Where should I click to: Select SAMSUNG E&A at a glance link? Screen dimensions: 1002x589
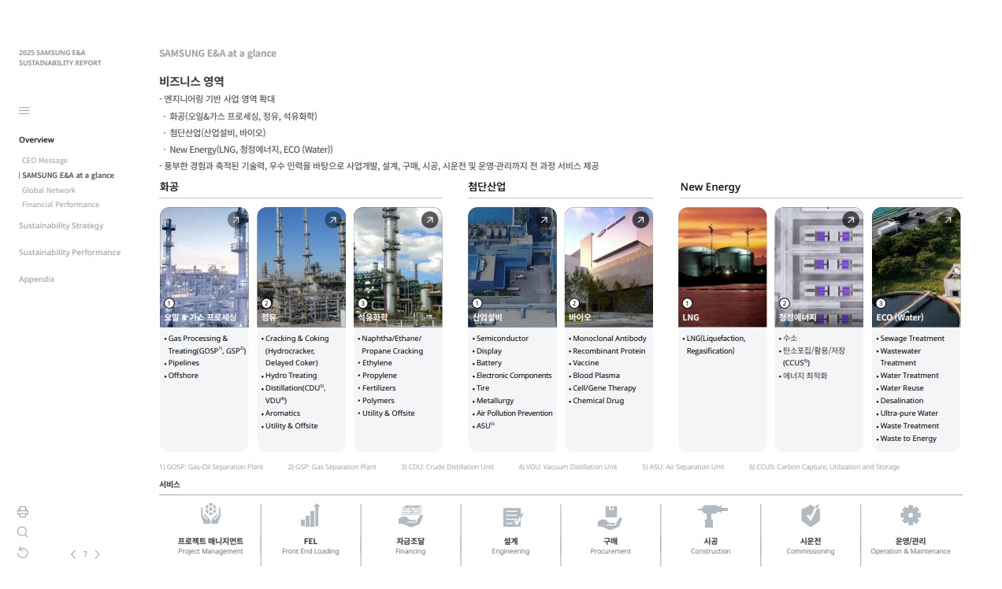(x=69, y=176)
